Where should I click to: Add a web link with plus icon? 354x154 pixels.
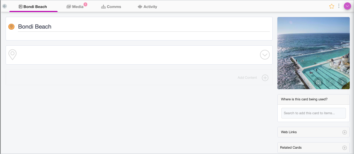click(345, 132)
